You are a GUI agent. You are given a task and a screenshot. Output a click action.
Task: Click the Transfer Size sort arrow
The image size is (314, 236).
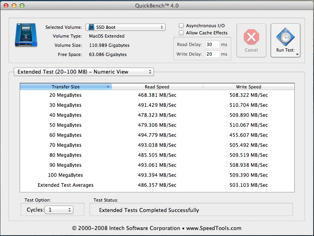coord(108,87)
